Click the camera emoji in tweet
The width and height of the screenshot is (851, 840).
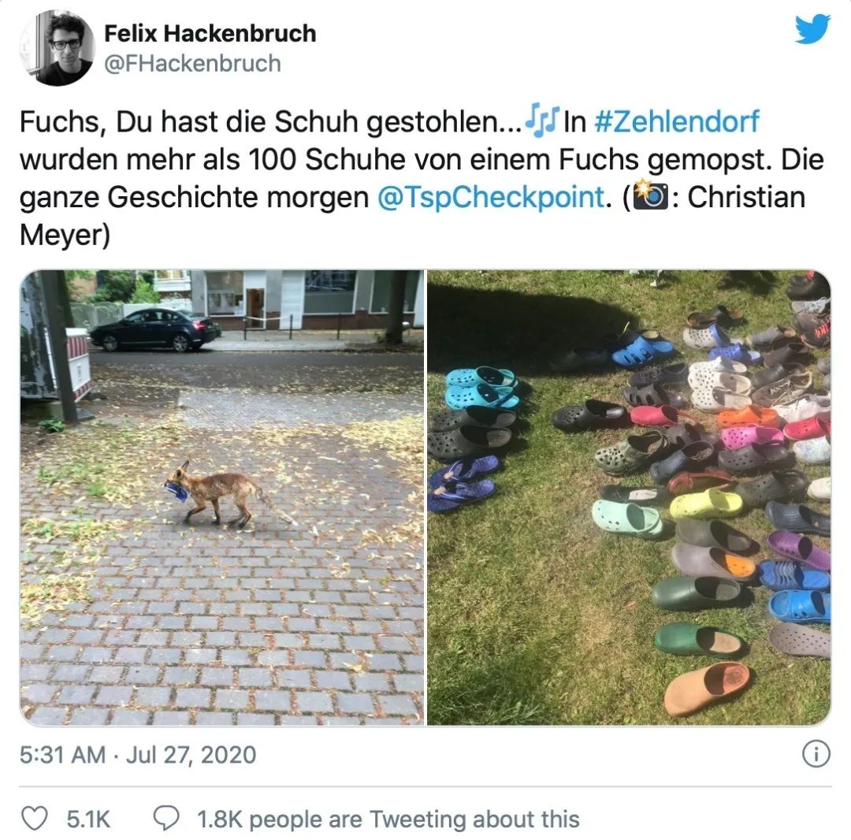coord(650,195)
